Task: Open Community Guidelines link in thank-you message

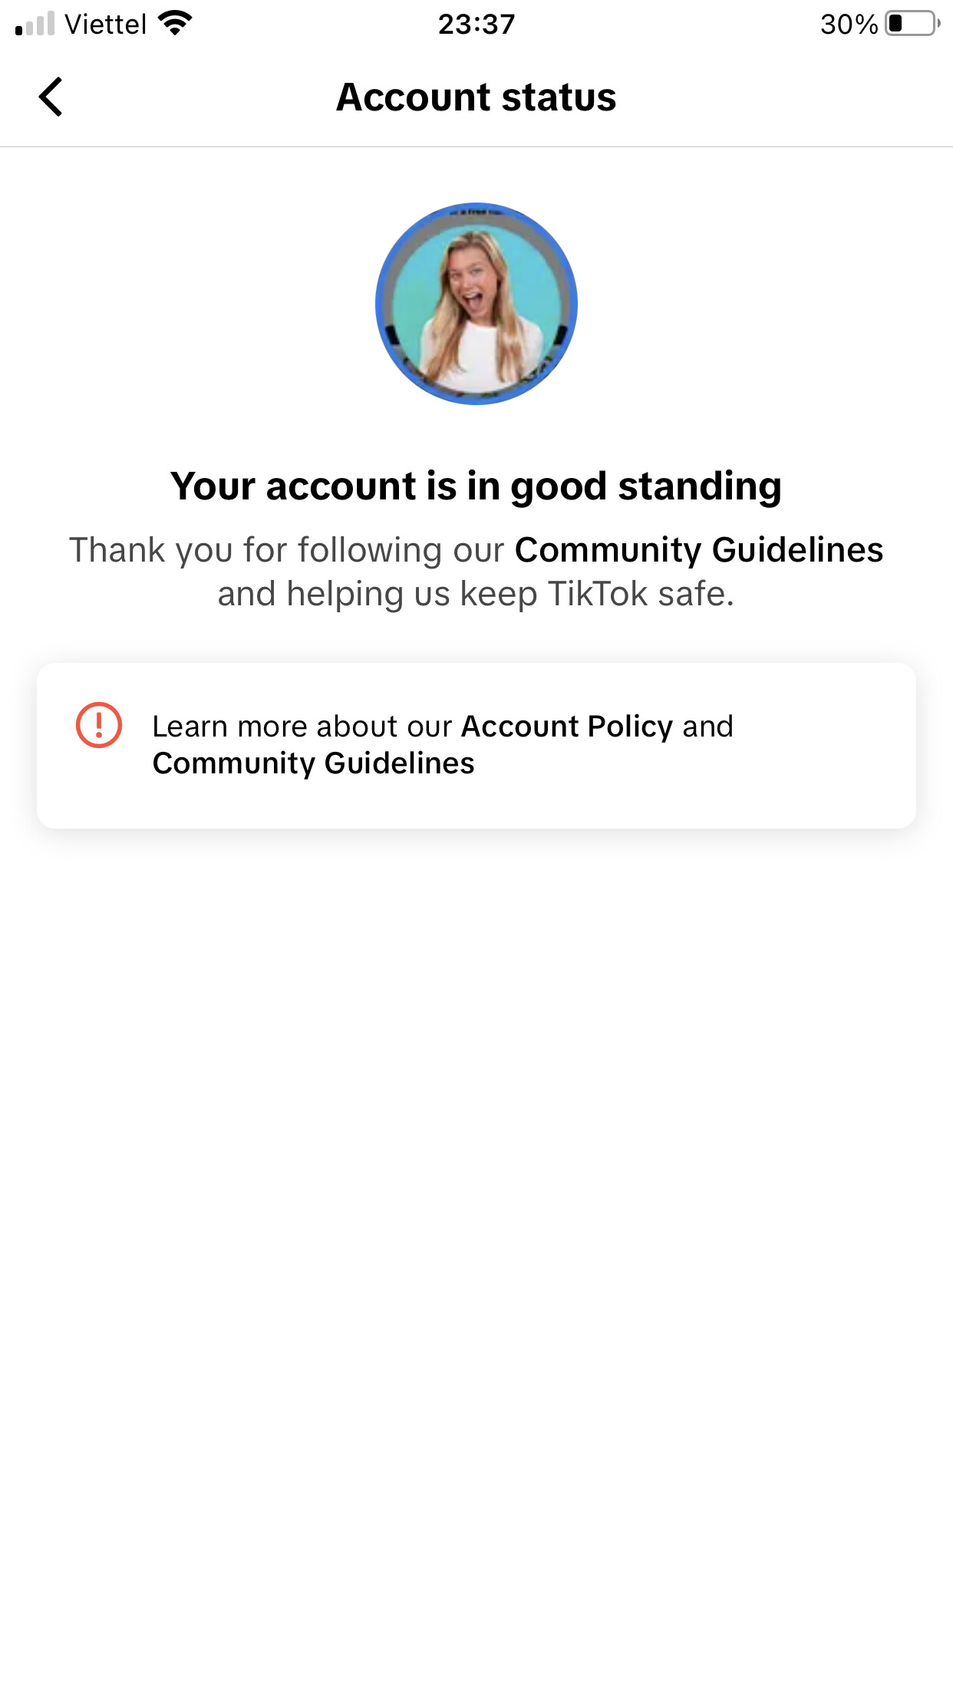Action: click(699, 550)
